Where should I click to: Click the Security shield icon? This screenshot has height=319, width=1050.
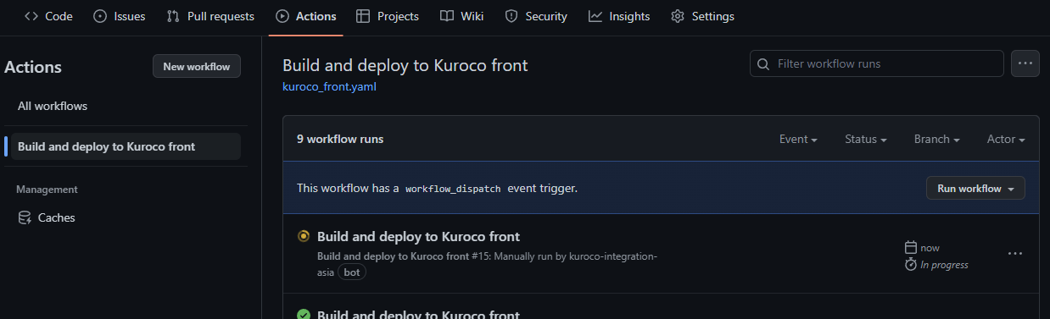(511, 16)
